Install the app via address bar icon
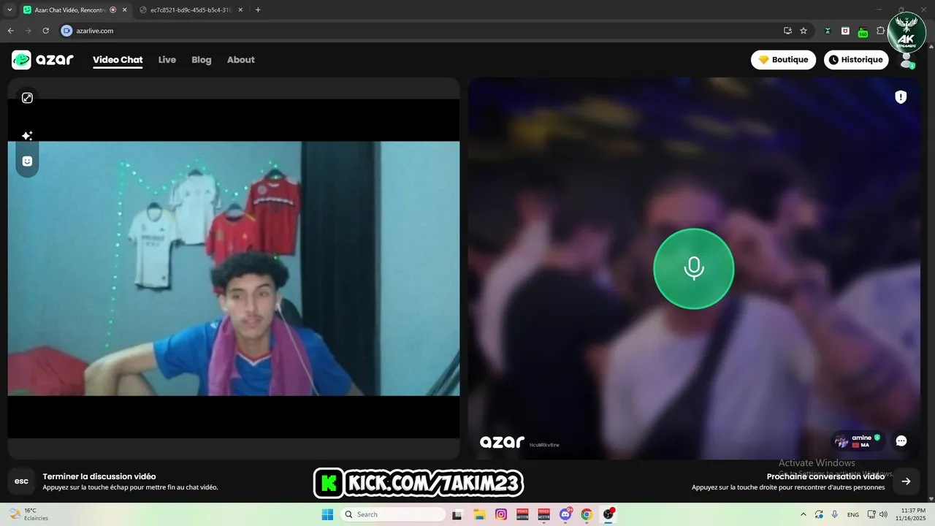 coord(787,31)
